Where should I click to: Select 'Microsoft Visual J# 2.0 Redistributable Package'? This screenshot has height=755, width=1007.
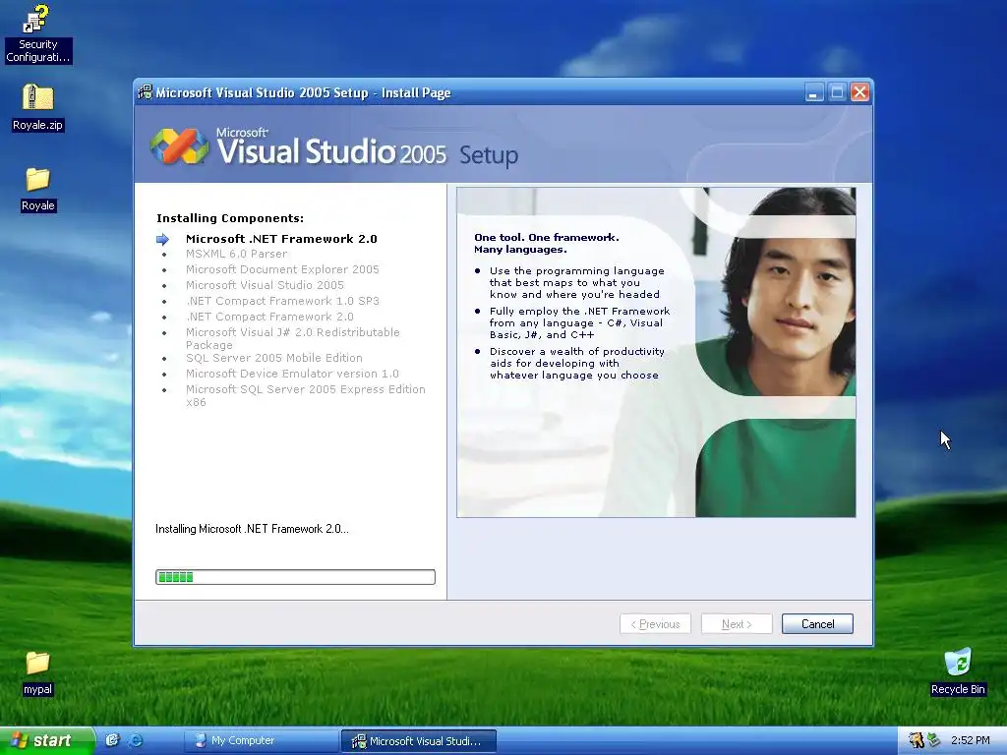[292, 338]
